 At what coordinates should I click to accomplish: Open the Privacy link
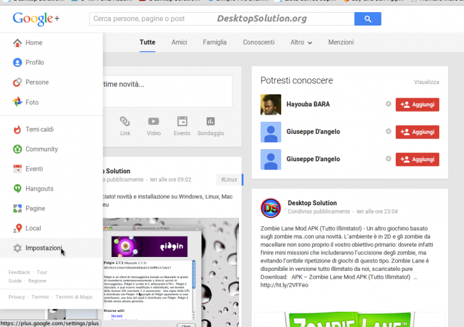[x=17, y=297]
